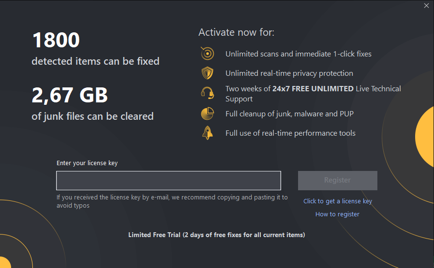Click the headset support icon
This screenshot has width=434, height=268.
pyautogui.click(x=207, y=93)
